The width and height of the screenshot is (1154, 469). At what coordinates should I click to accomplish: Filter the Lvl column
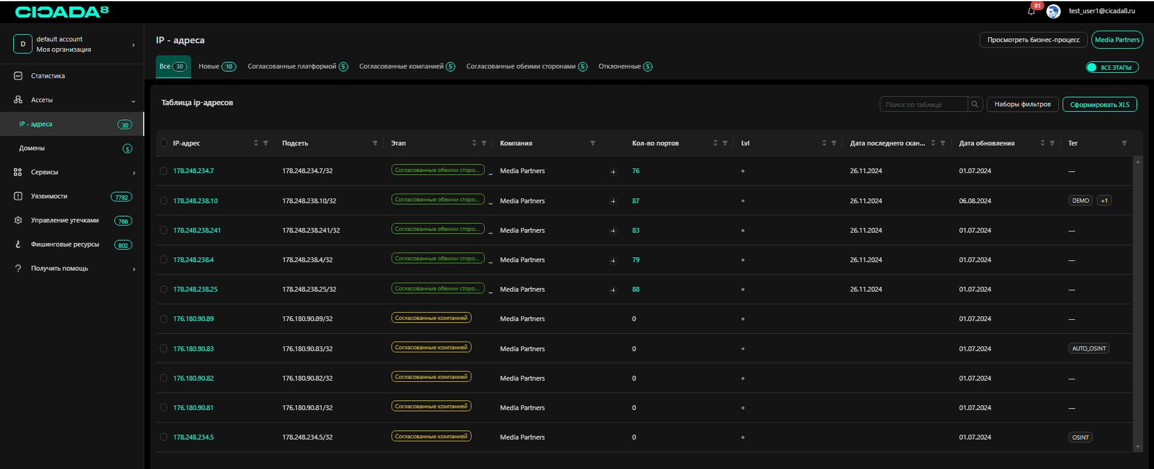click(834, 143)
